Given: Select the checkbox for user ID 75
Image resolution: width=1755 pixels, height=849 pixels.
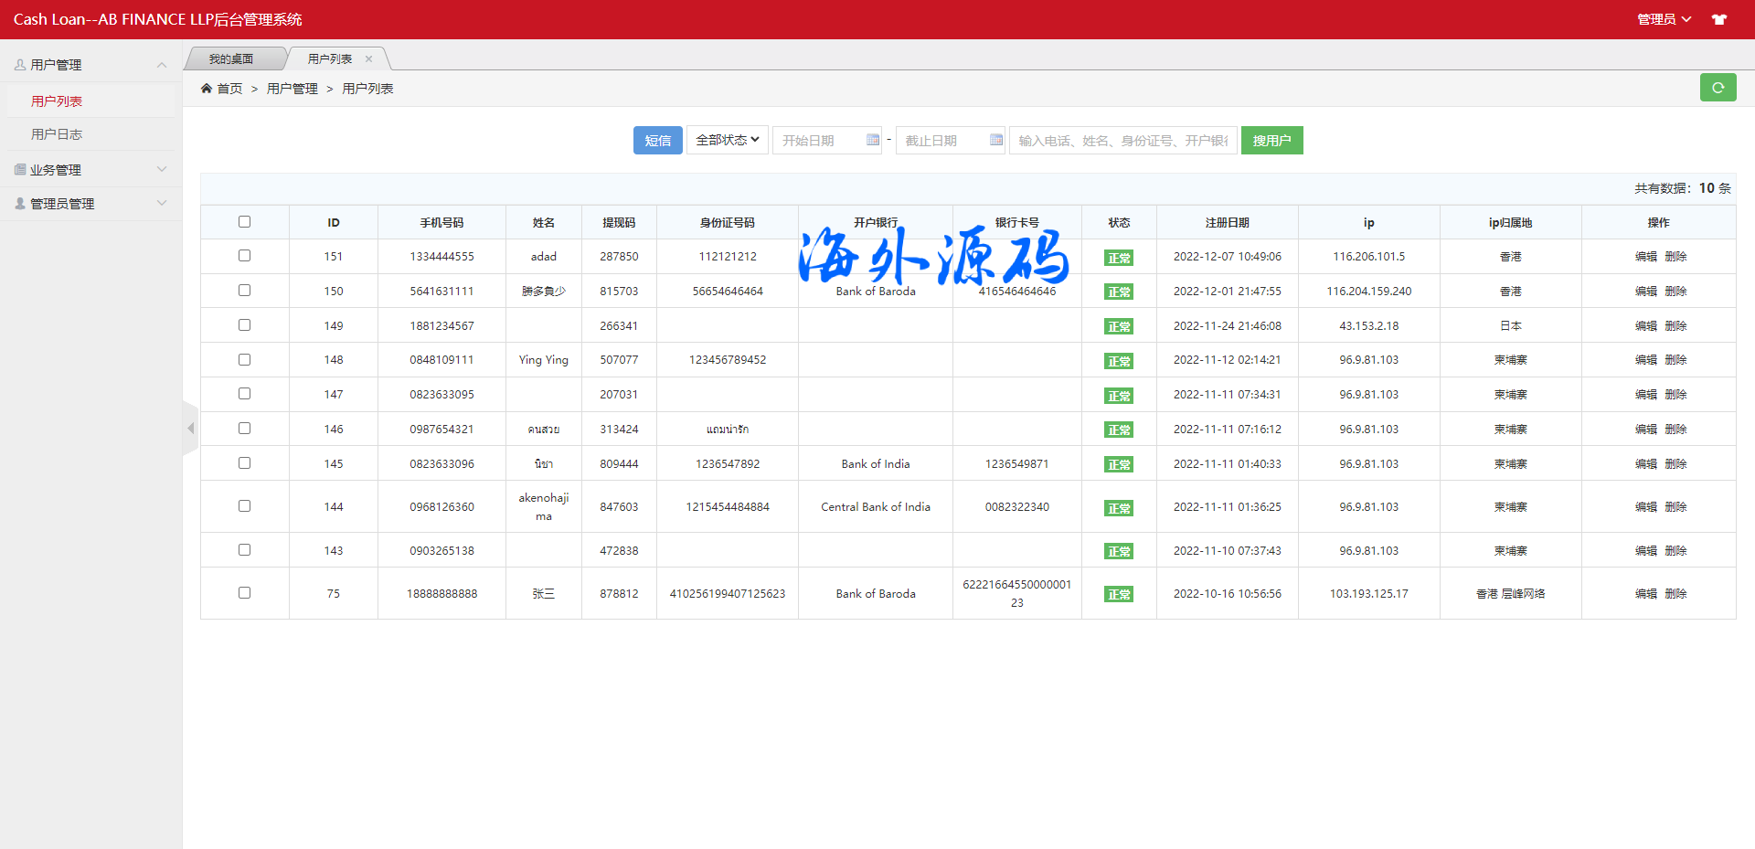Looking at the screenshot, I should coord(244,593).
